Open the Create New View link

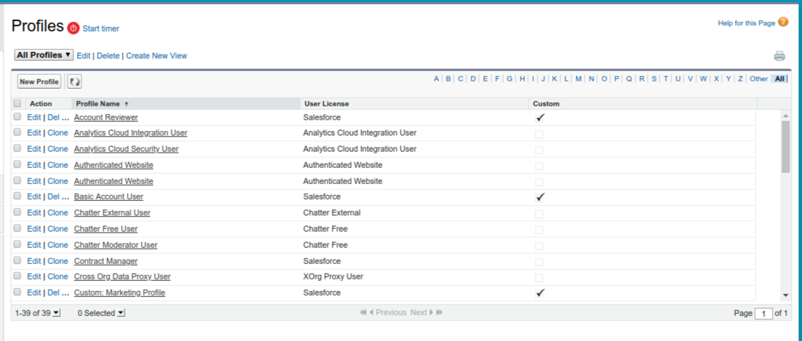pyautogui.click(x=156, y=56)
